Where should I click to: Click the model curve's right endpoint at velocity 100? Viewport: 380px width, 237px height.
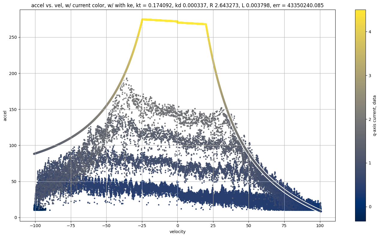(x=321, y=211)
